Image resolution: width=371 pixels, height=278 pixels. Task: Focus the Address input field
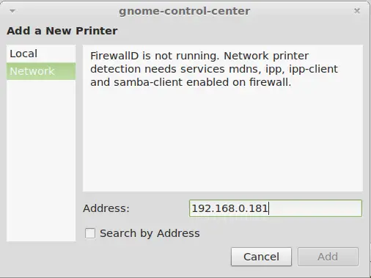276,208
